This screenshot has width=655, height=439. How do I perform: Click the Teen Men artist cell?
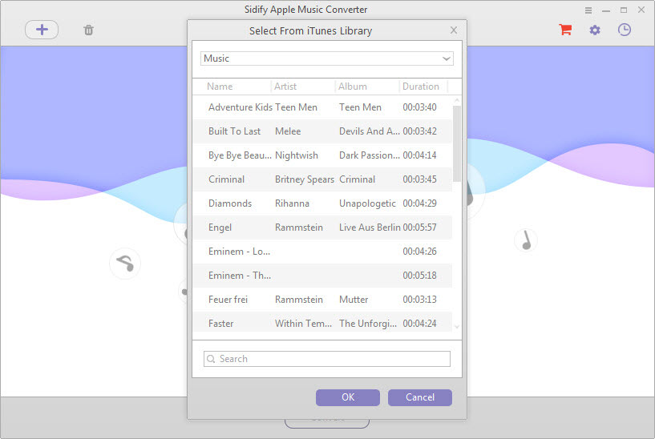tap(296, 107)
